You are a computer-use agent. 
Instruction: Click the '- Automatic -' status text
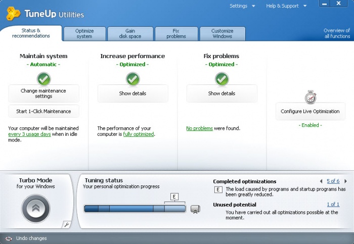[x=43, y=65]
